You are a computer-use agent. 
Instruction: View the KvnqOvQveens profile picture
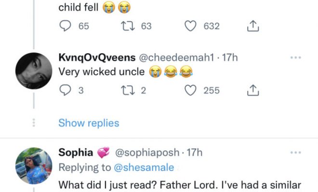point(32,70)
